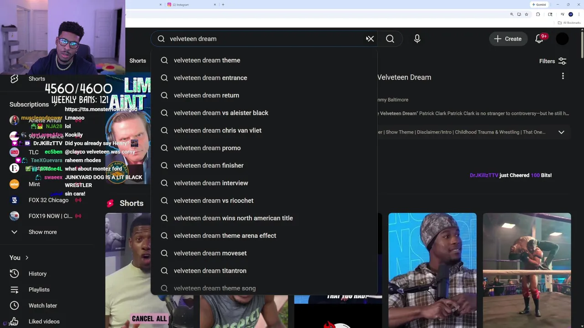The height and width of the screenshot is (328, 584).
Task: Choose suggestion velveteen dream finisher
Action: click(x=264, y=165)
